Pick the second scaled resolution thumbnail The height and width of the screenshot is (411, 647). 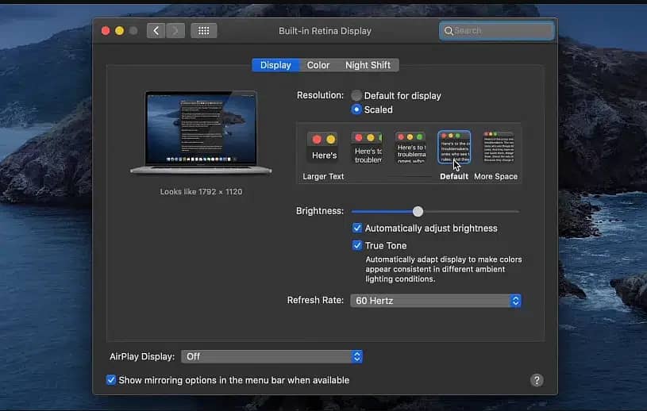367,148
